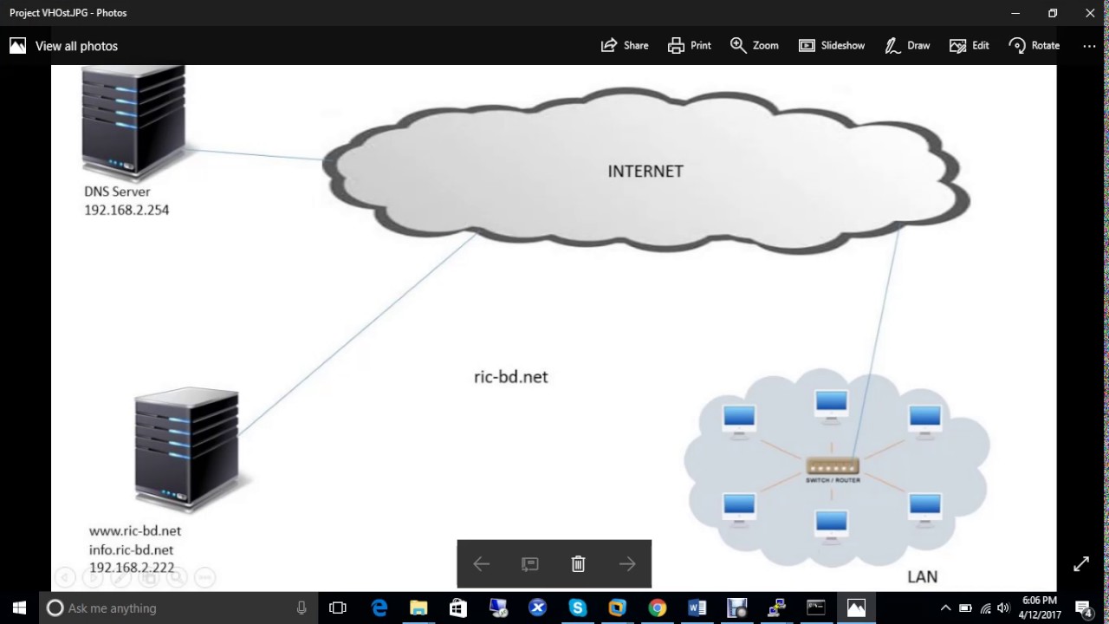This screenshot has height=624, width=1109.
Task: Activate Cortana microphone icon
Action: pyautogui.click(x=302, y=608)
